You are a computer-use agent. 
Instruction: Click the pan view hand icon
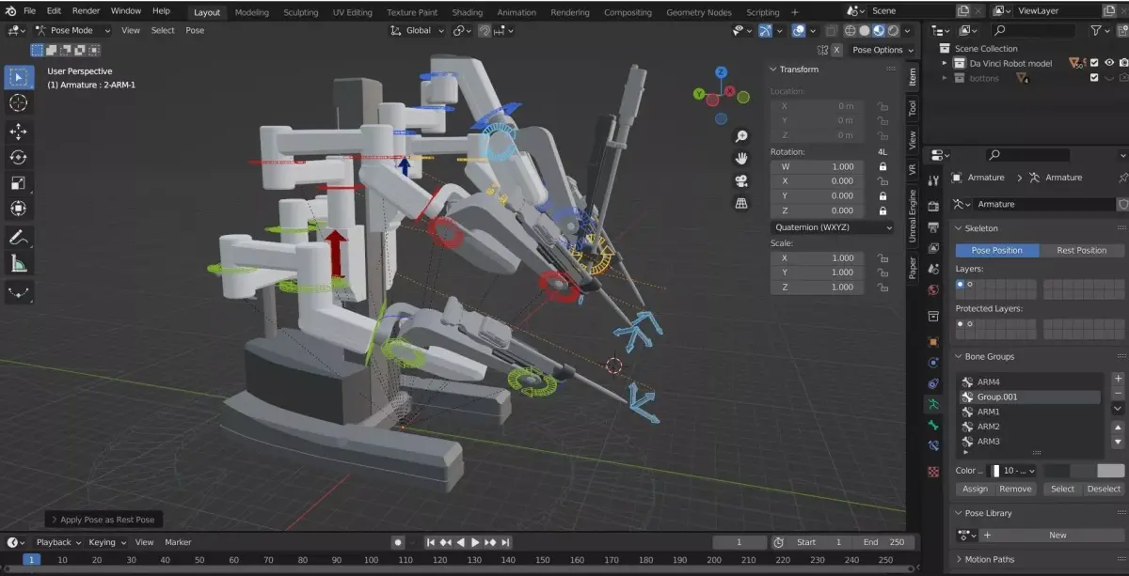(x=741, y=159)
